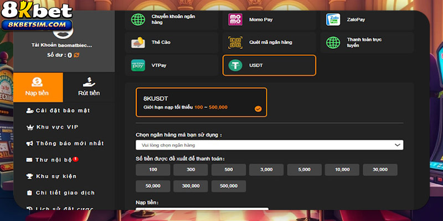The image size is (443, 221).
Task: Click the user-lock icon beside Cài đặt bảo mật
Action: click(x=30, y=110)
